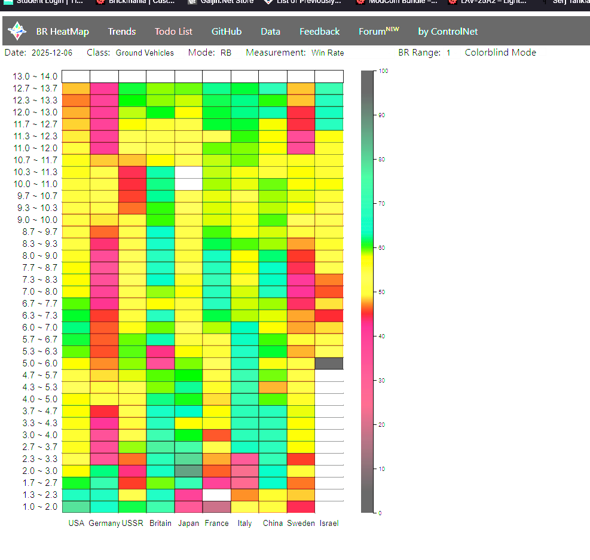Toggle Colorblind Mode

pyautogui.click(x=500, y=53)
